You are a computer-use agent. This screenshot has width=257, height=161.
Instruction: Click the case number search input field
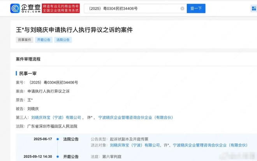coord(132,9)
